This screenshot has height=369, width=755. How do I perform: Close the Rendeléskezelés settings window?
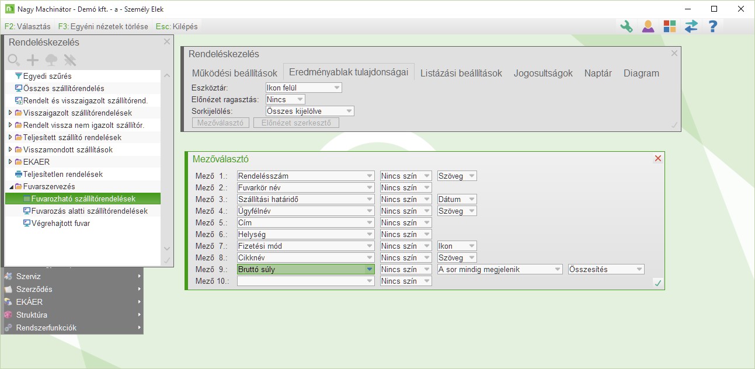[x=674, y=53]
